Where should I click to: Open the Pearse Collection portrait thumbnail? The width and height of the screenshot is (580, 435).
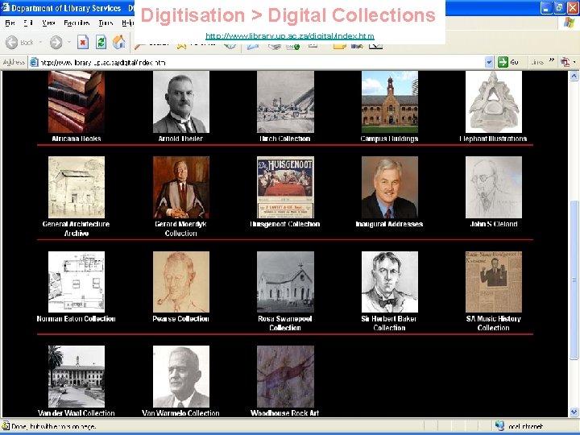tap(181, 282)
